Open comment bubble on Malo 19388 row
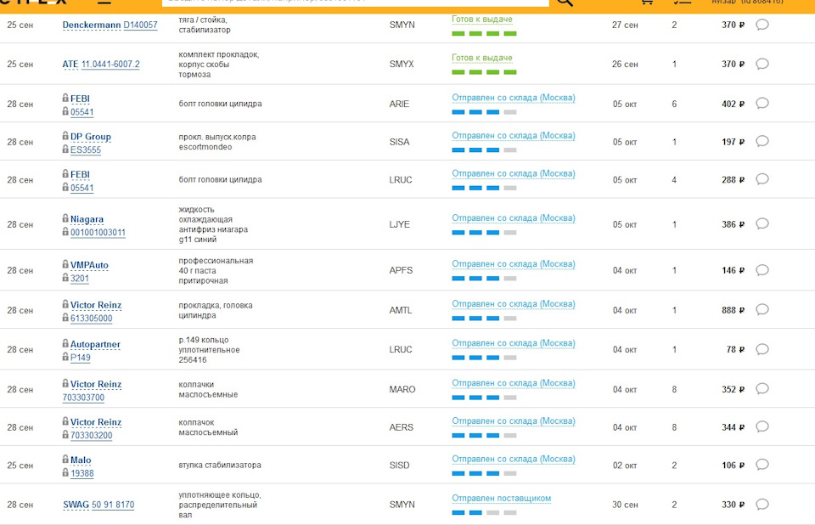This screenshot has height=525, width=815. (762, 466)
